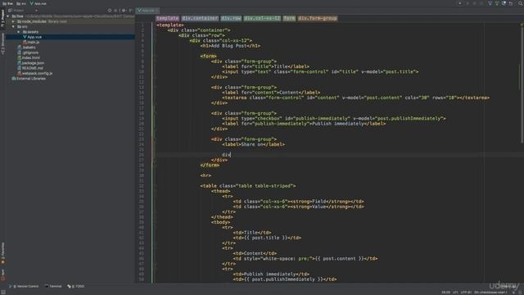Image resolution: width=524 pixels, height=295 pixels.
Task: Open the Version Control tool window
Action: coord(24,286)
